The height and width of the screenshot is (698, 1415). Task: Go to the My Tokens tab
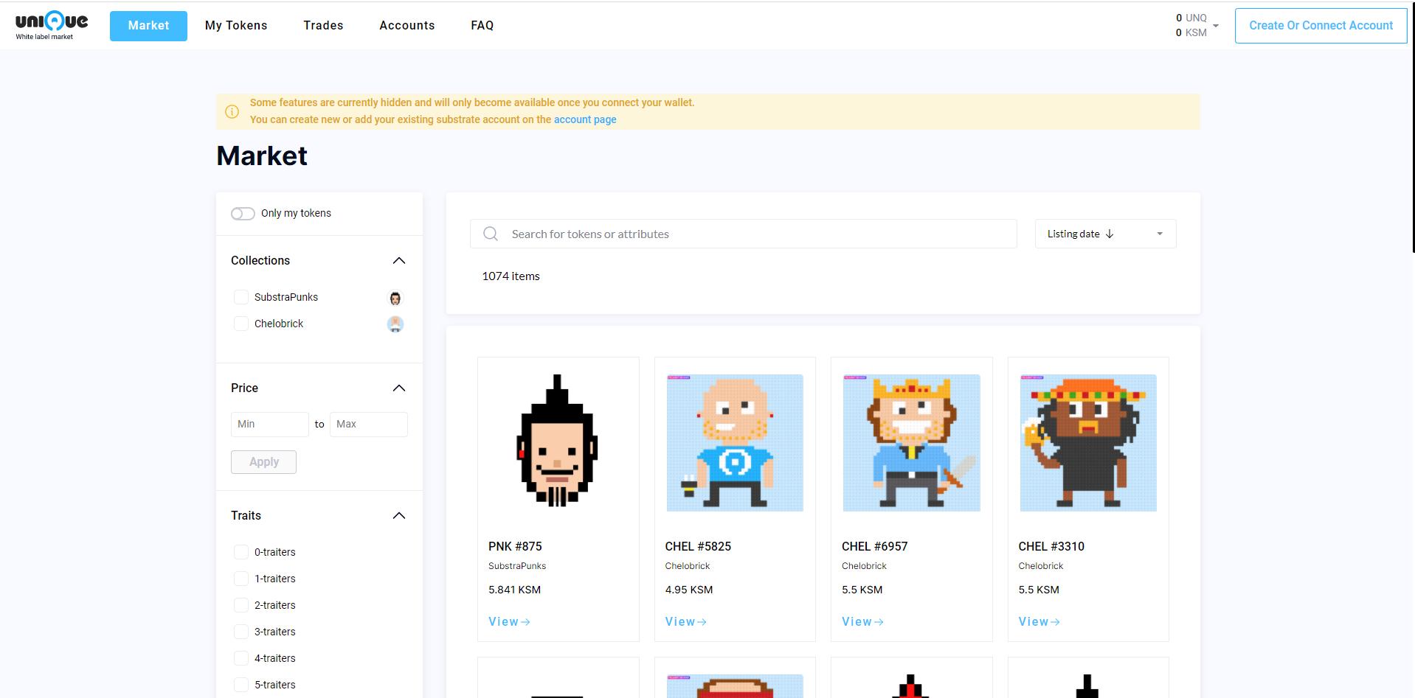[236, 26]
